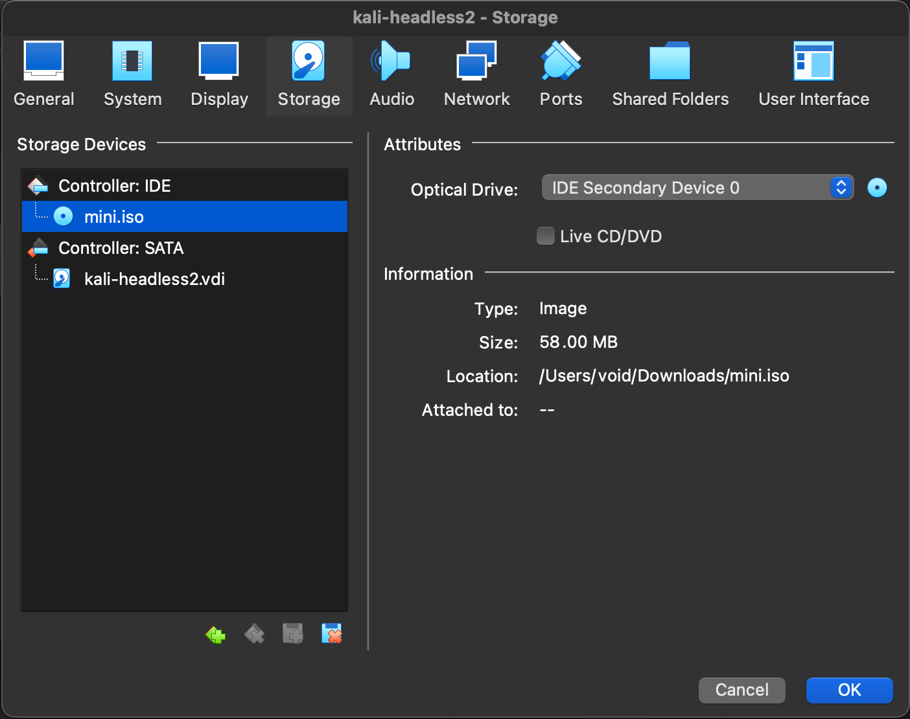Click the Information section heading
910x719 pixels.
[x=428, y=274]
